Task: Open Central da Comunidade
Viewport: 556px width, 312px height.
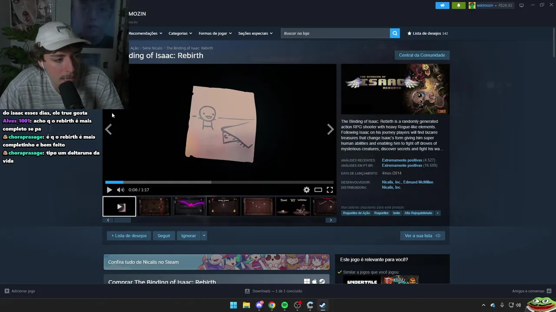Action: point(422,55)
